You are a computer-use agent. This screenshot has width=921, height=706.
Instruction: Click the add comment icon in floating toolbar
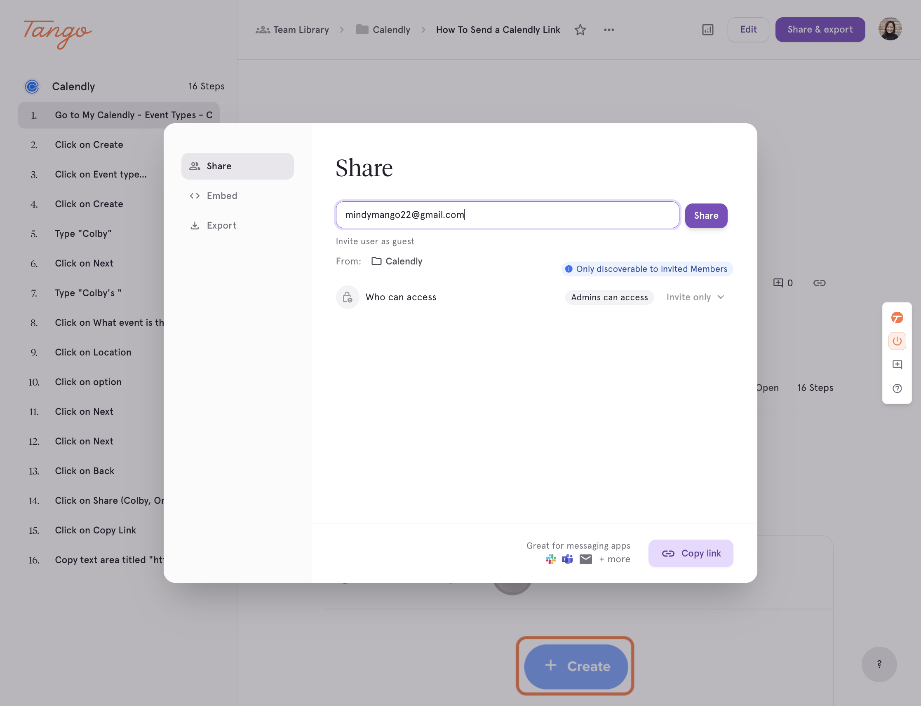coord(897,365)
